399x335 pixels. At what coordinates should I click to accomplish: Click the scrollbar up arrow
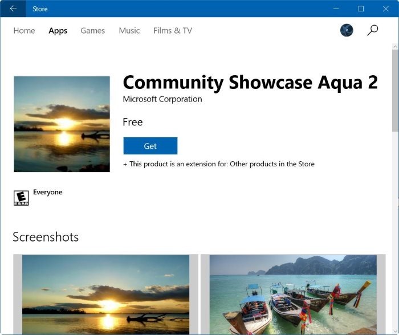[395, 47]
